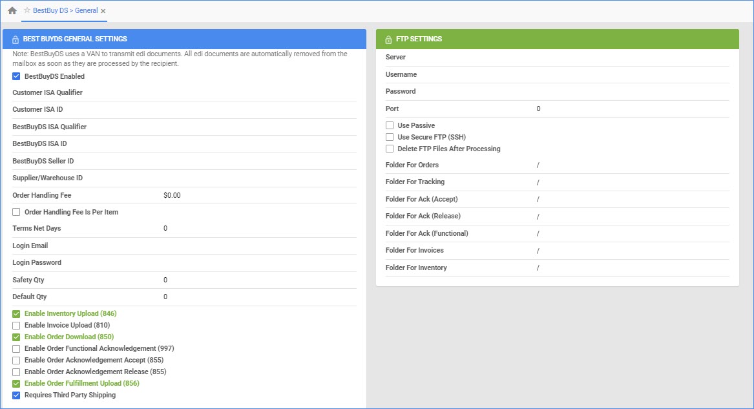Click the Safety Qty value field
This screenshot has height=409, width=754.
tap(260, 280)
